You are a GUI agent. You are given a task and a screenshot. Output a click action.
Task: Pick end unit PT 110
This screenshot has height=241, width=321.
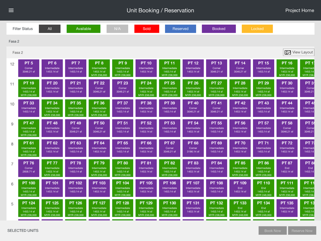264,188
